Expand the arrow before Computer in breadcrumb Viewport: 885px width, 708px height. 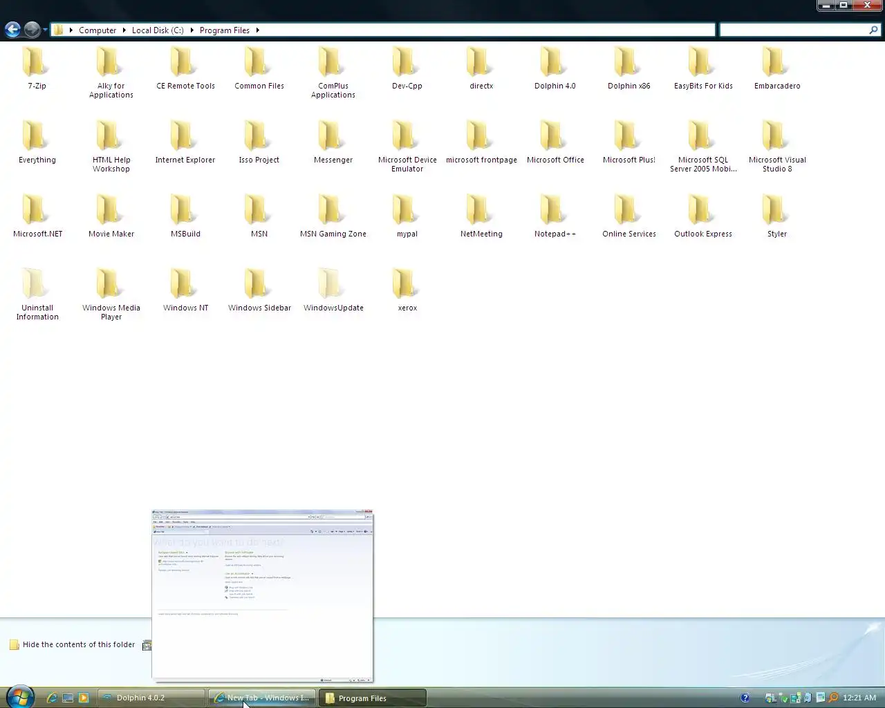(71, 30)
